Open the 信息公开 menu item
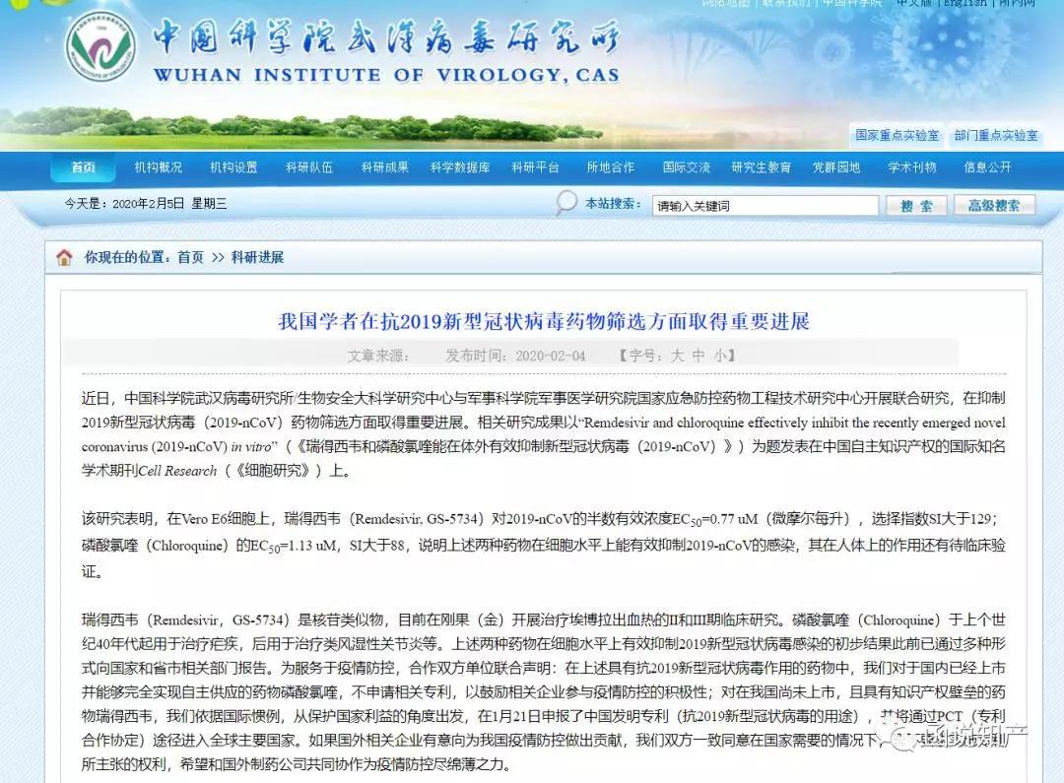The height and width of the screenshot is (783, 1064). tap(987, 166)
